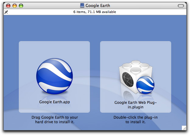Click the disk proxy icon in title bar
The image size is (190, 135).
82,5
